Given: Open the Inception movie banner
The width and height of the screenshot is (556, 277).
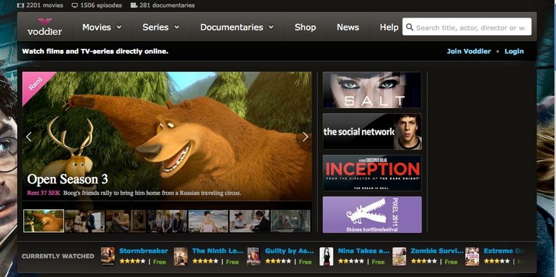Looking at the screenshot, I should (x=372, y=173).
